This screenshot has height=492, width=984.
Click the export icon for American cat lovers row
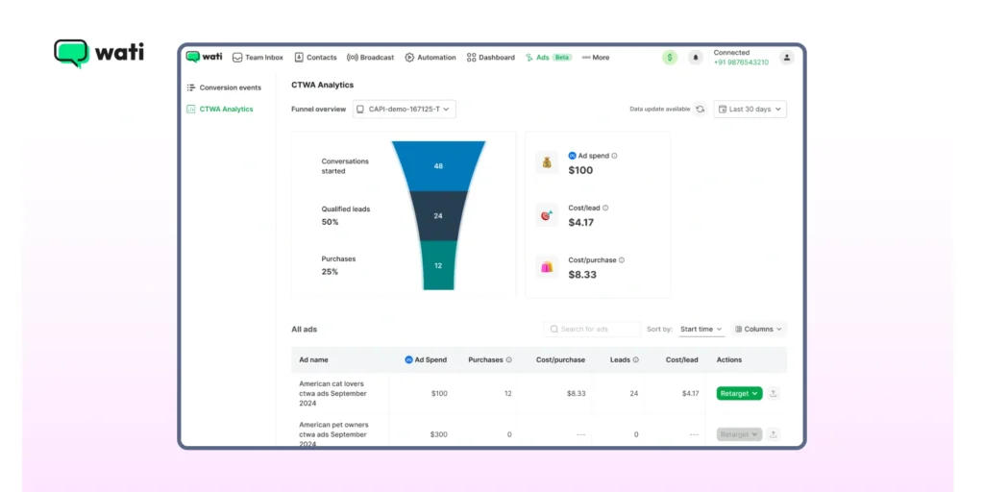(x=774, y=393)
